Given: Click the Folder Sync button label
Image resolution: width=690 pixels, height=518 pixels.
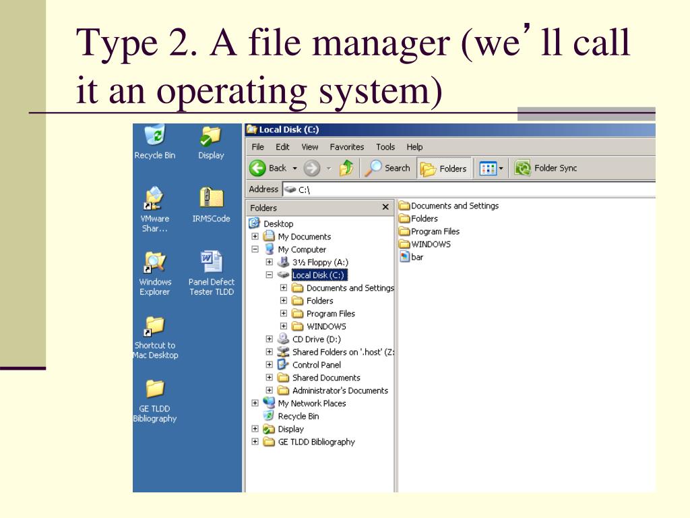Looking at the screenshot, I should [x=556, y=168].
